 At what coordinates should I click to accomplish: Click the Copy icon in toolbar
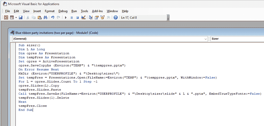pyautogui.click(x=34, y=17)
